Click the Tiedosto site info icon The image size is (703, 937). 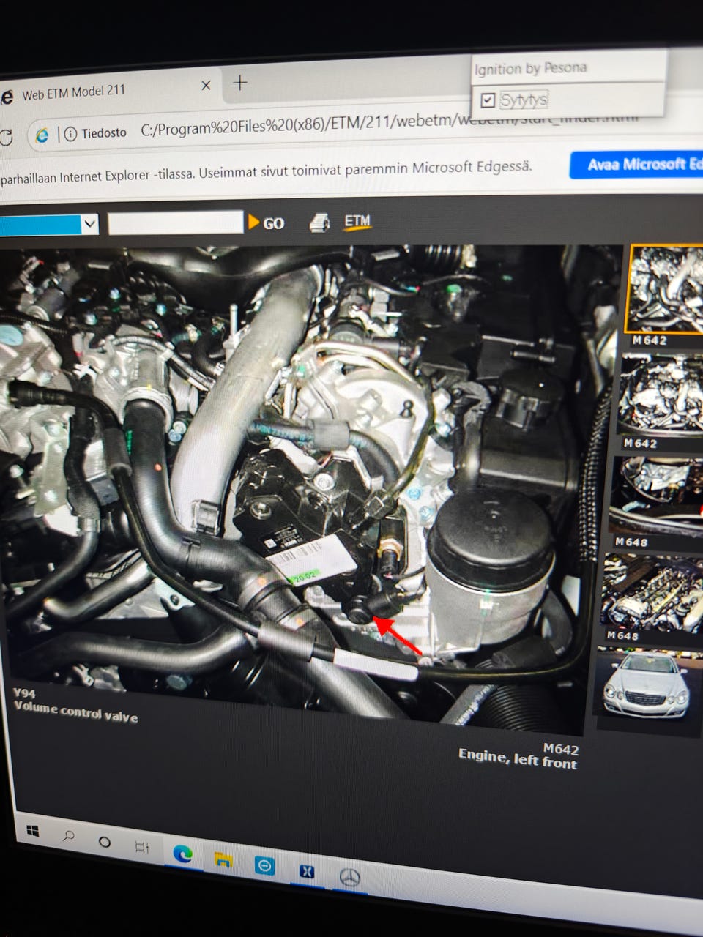click(70, 134)
